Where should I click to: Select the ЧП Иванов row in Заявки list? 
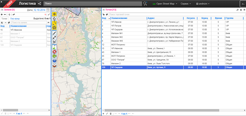click(25, 30)
